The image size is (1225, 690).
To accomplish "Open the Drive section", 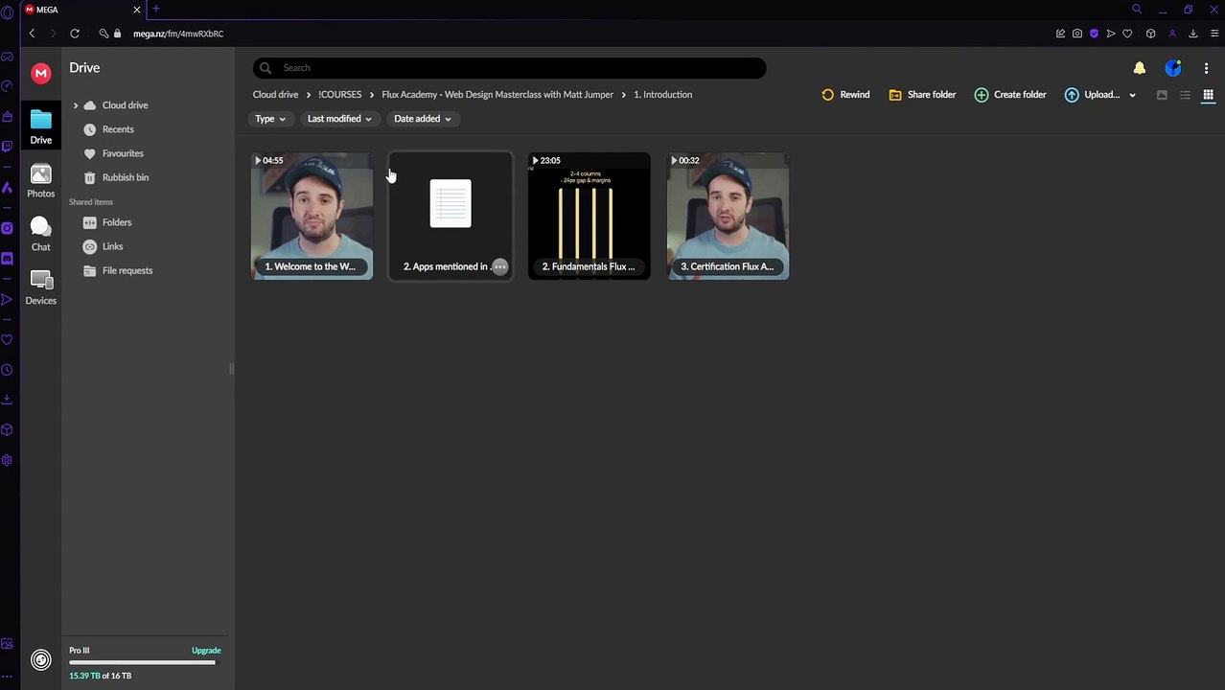I will pyautogui.click(x=40, y=127).
